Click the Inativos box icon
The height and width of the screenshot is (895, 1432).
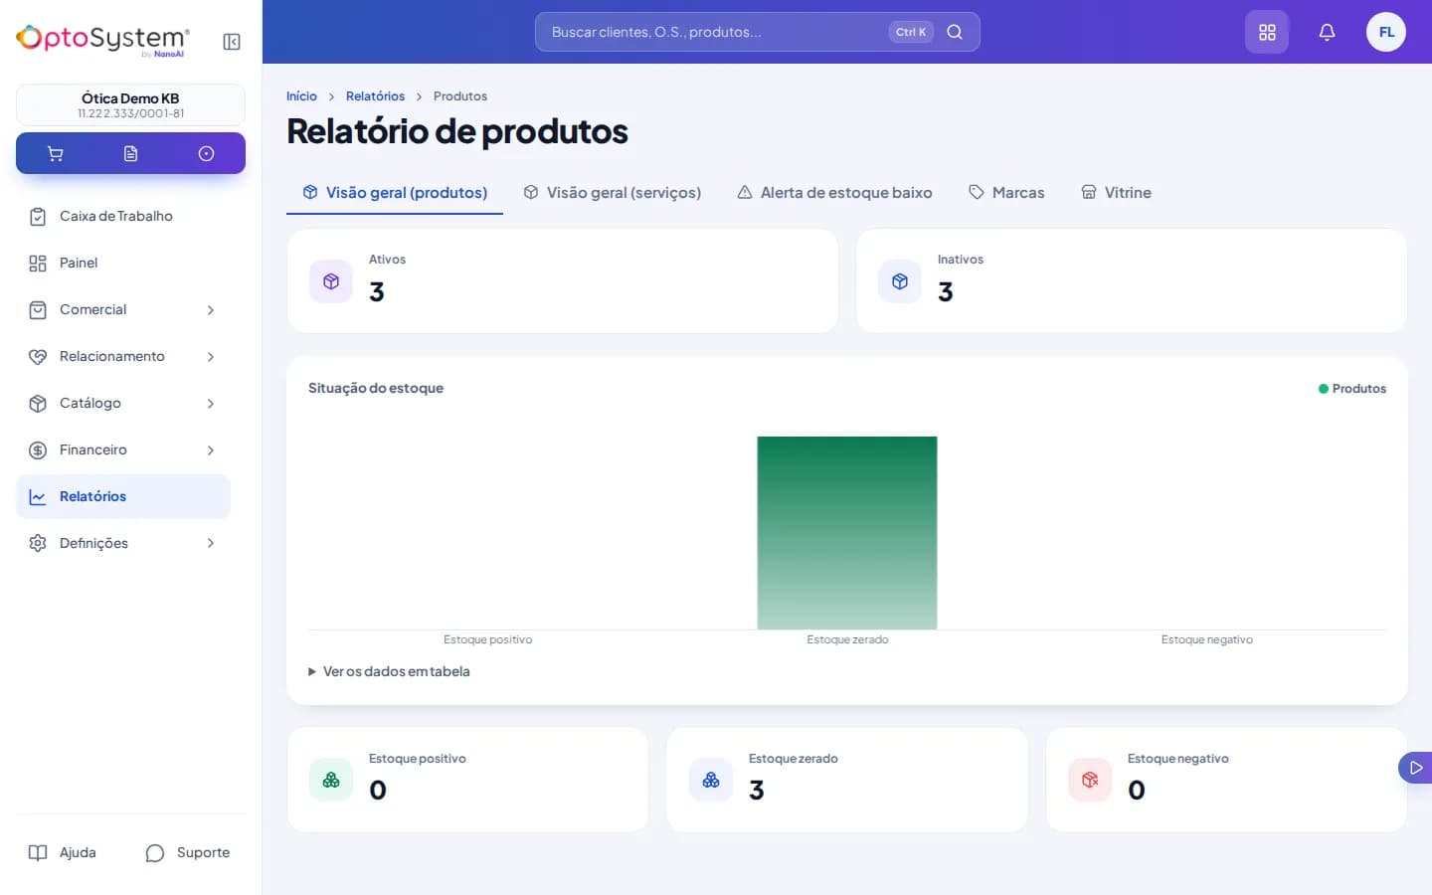900,281
